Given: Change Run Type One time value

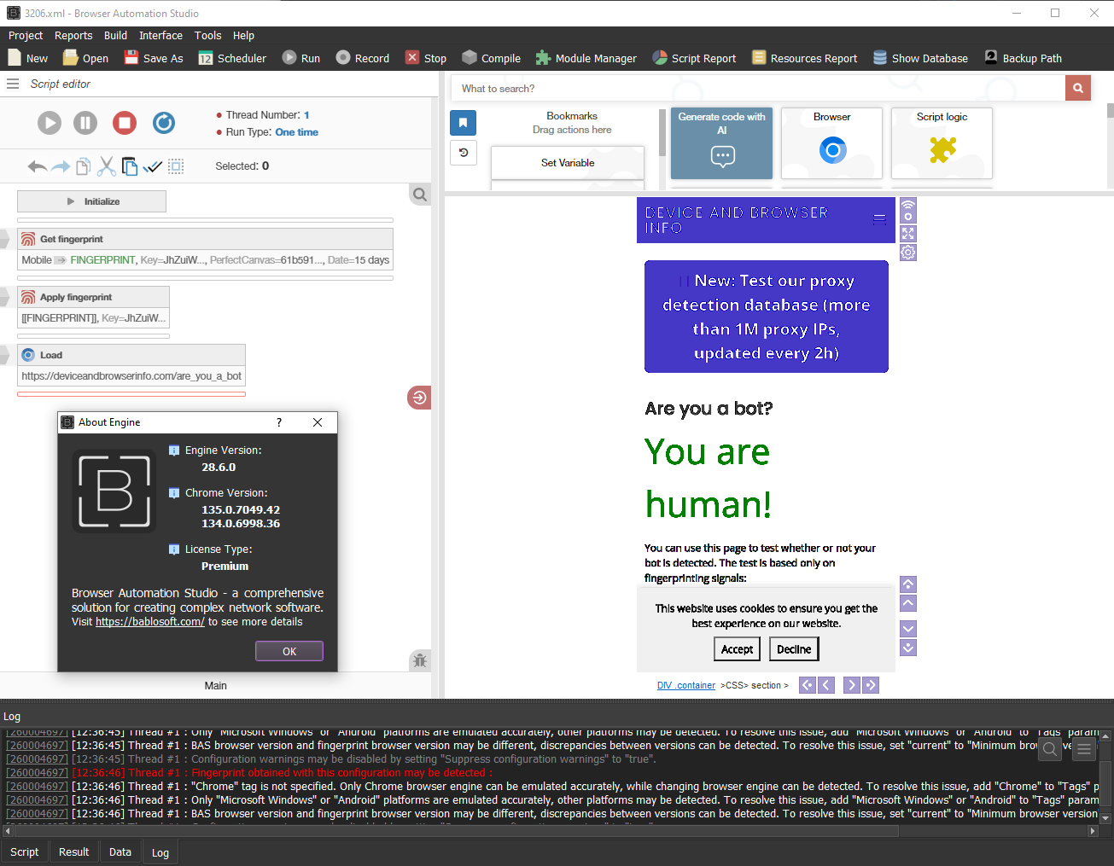Looking at the screenshot, I should click(x=296, y=132).
